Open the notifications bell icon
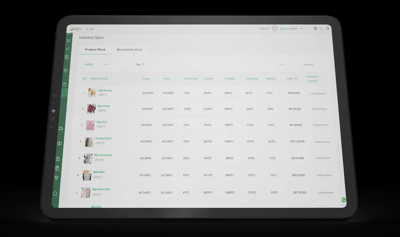This screenshot has height=237, width=400. (322, 29)
